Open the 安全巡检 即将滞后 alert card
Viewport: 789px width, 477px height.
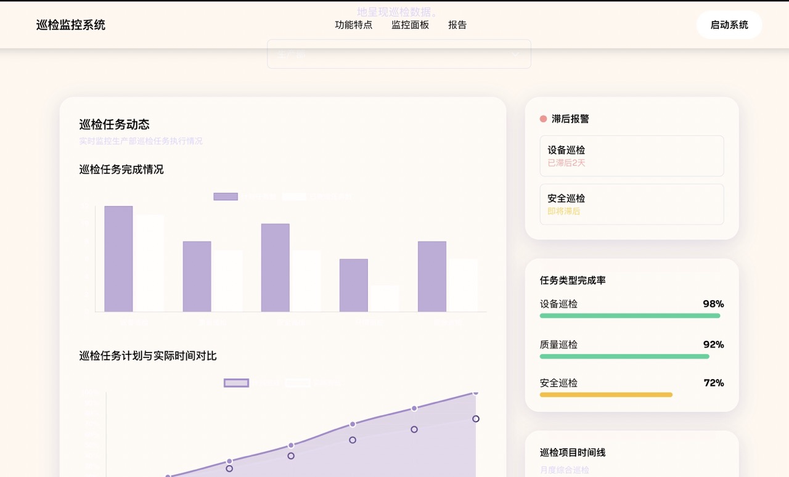click(631, 204)
